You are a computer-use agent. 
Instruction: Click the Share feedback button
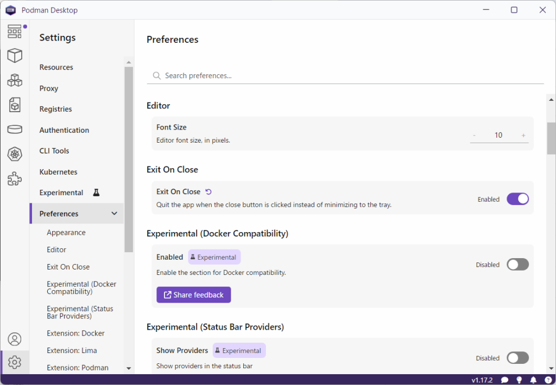pos(194,295)
